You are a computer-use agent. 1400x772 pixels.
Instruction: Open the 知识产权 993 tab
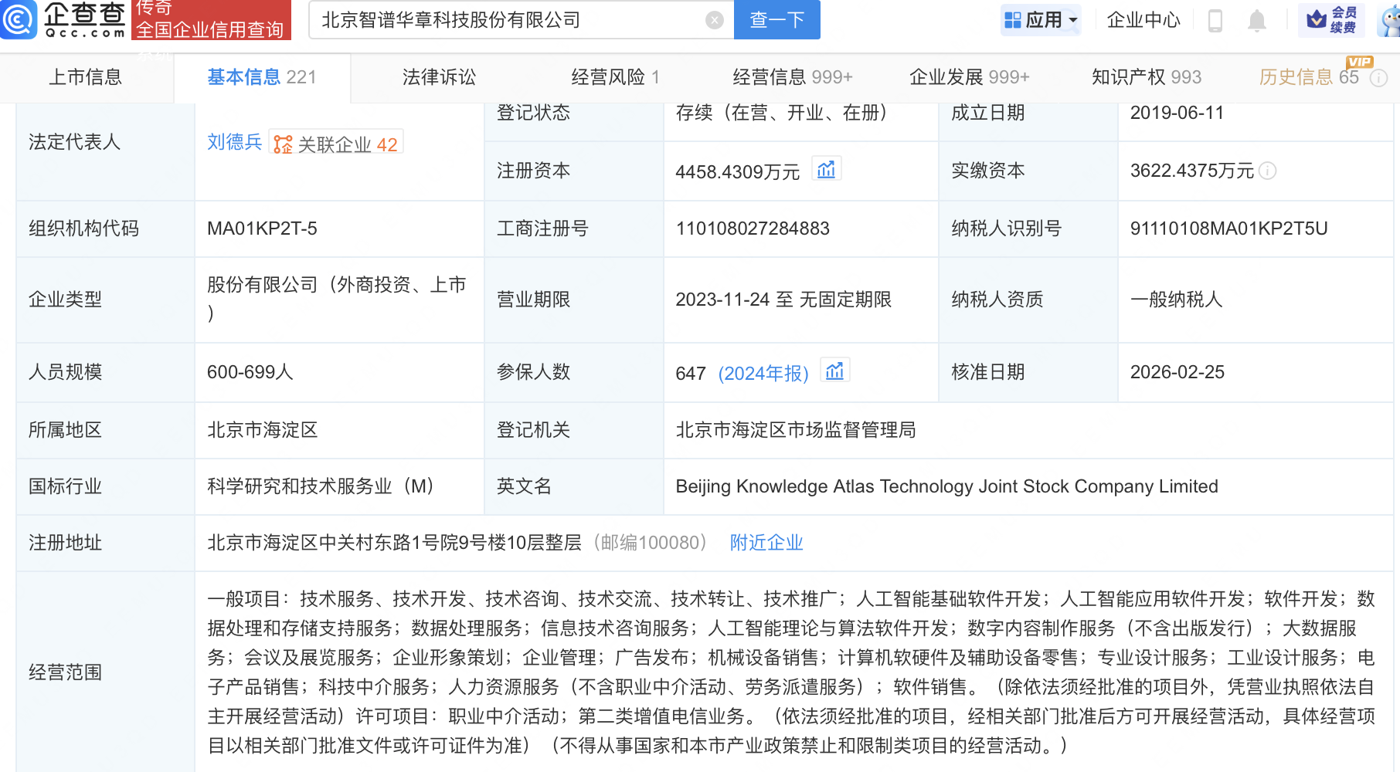(1146, 76)
